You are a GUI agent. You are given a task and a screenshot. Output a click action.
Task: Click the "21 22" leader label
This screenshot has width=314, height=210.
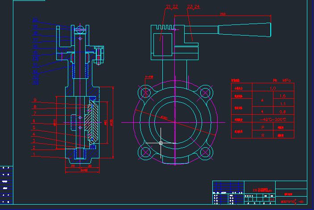click(172, 7)
